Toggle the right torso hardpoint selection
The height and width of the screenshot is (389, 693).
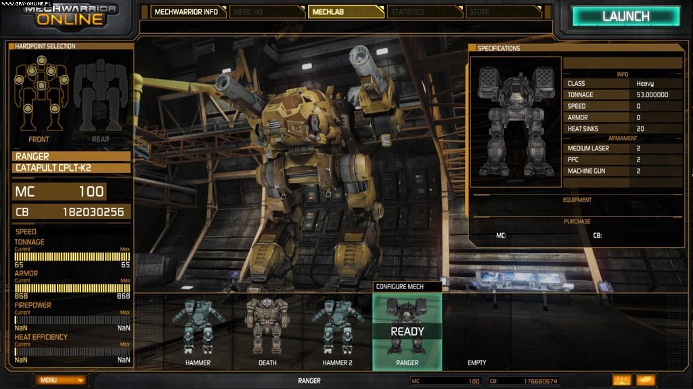click(50, 71)
